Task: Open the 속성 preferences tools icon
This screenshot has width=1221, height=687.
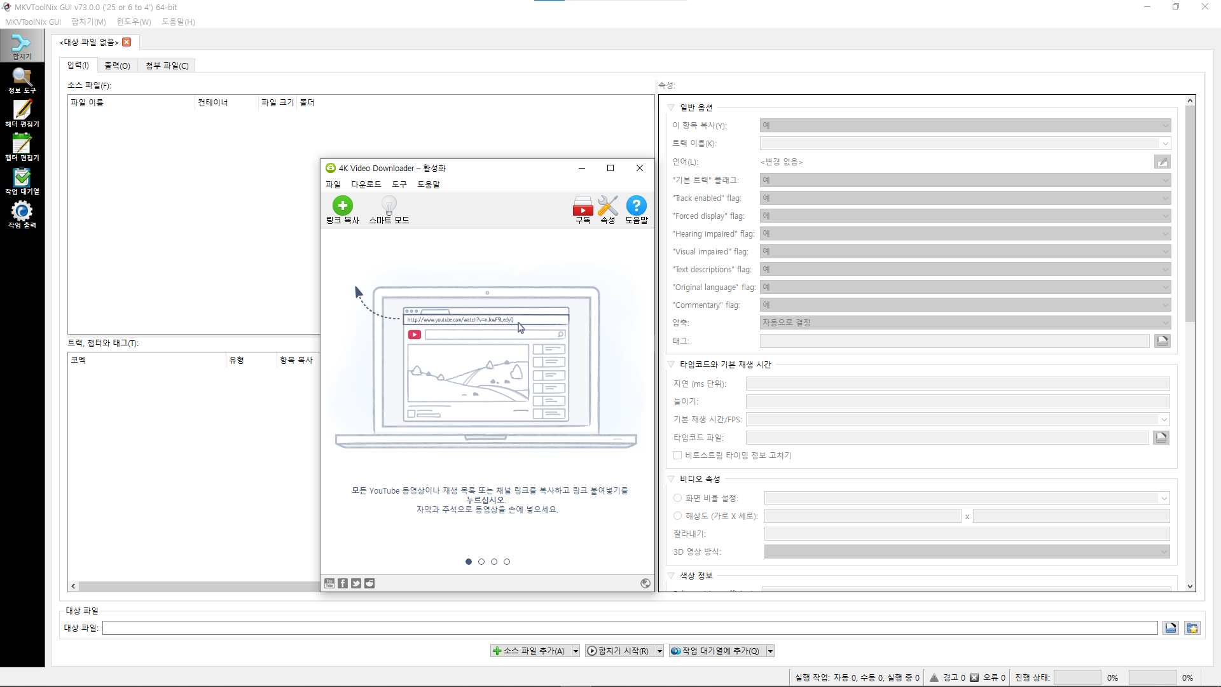Action: click(x=608, y=206)
